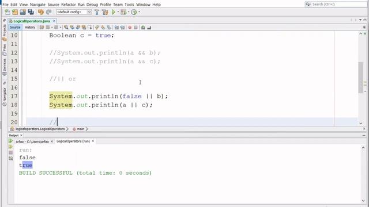Click the BUILD SUCCESSFUL output line

pos(85,173)
